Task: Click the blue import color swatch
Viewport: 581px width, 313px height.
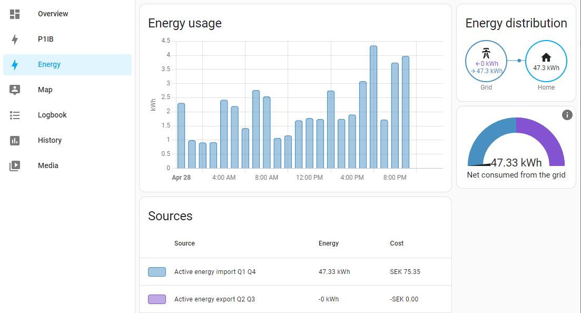Action: [x=157, y=272]
